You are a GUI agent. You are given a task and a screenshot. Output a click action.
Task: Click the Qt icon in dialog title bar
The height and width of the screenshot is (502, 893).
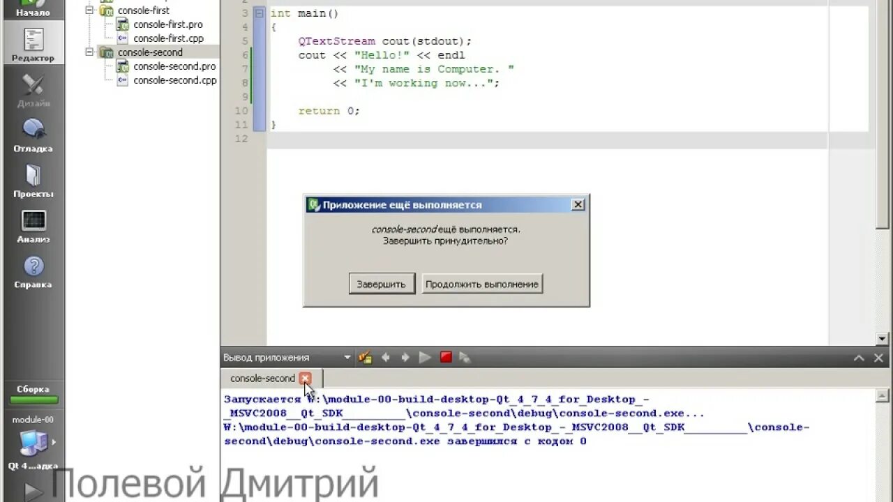[315, 205]
